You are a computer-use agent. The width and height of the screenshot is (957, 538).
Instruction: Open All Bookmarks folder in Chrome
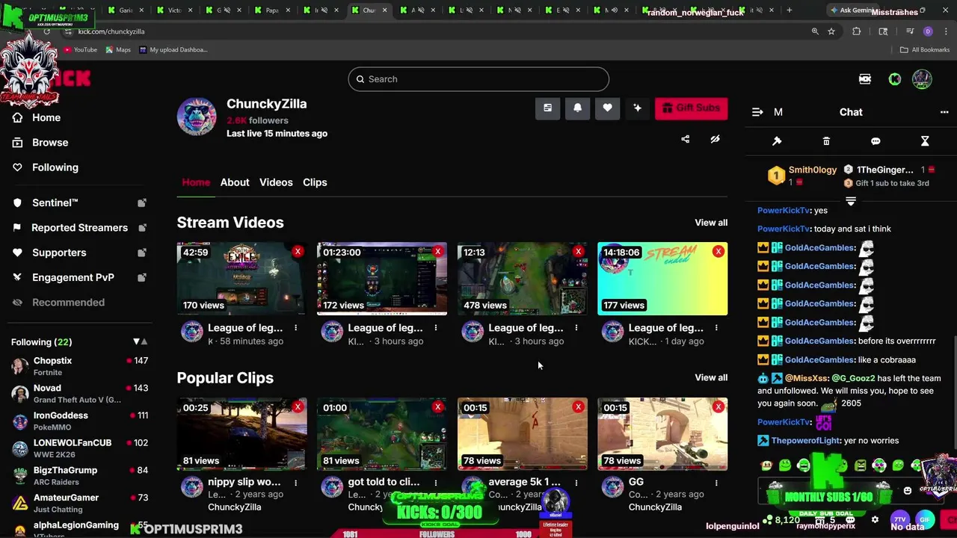coord(925,50)
